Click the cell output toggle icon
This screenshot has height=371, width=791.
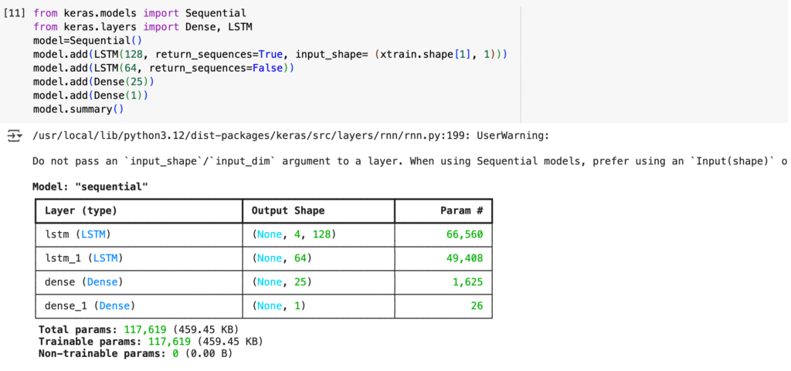[14, 136]
